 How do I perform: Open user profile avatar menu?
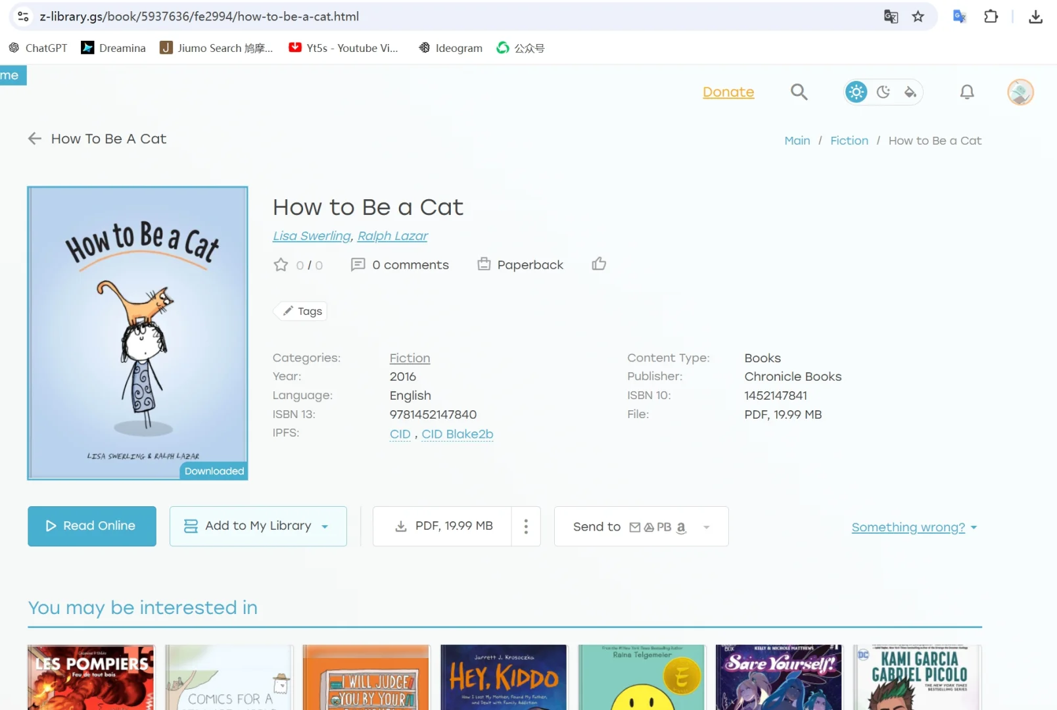coord(1020,92)
